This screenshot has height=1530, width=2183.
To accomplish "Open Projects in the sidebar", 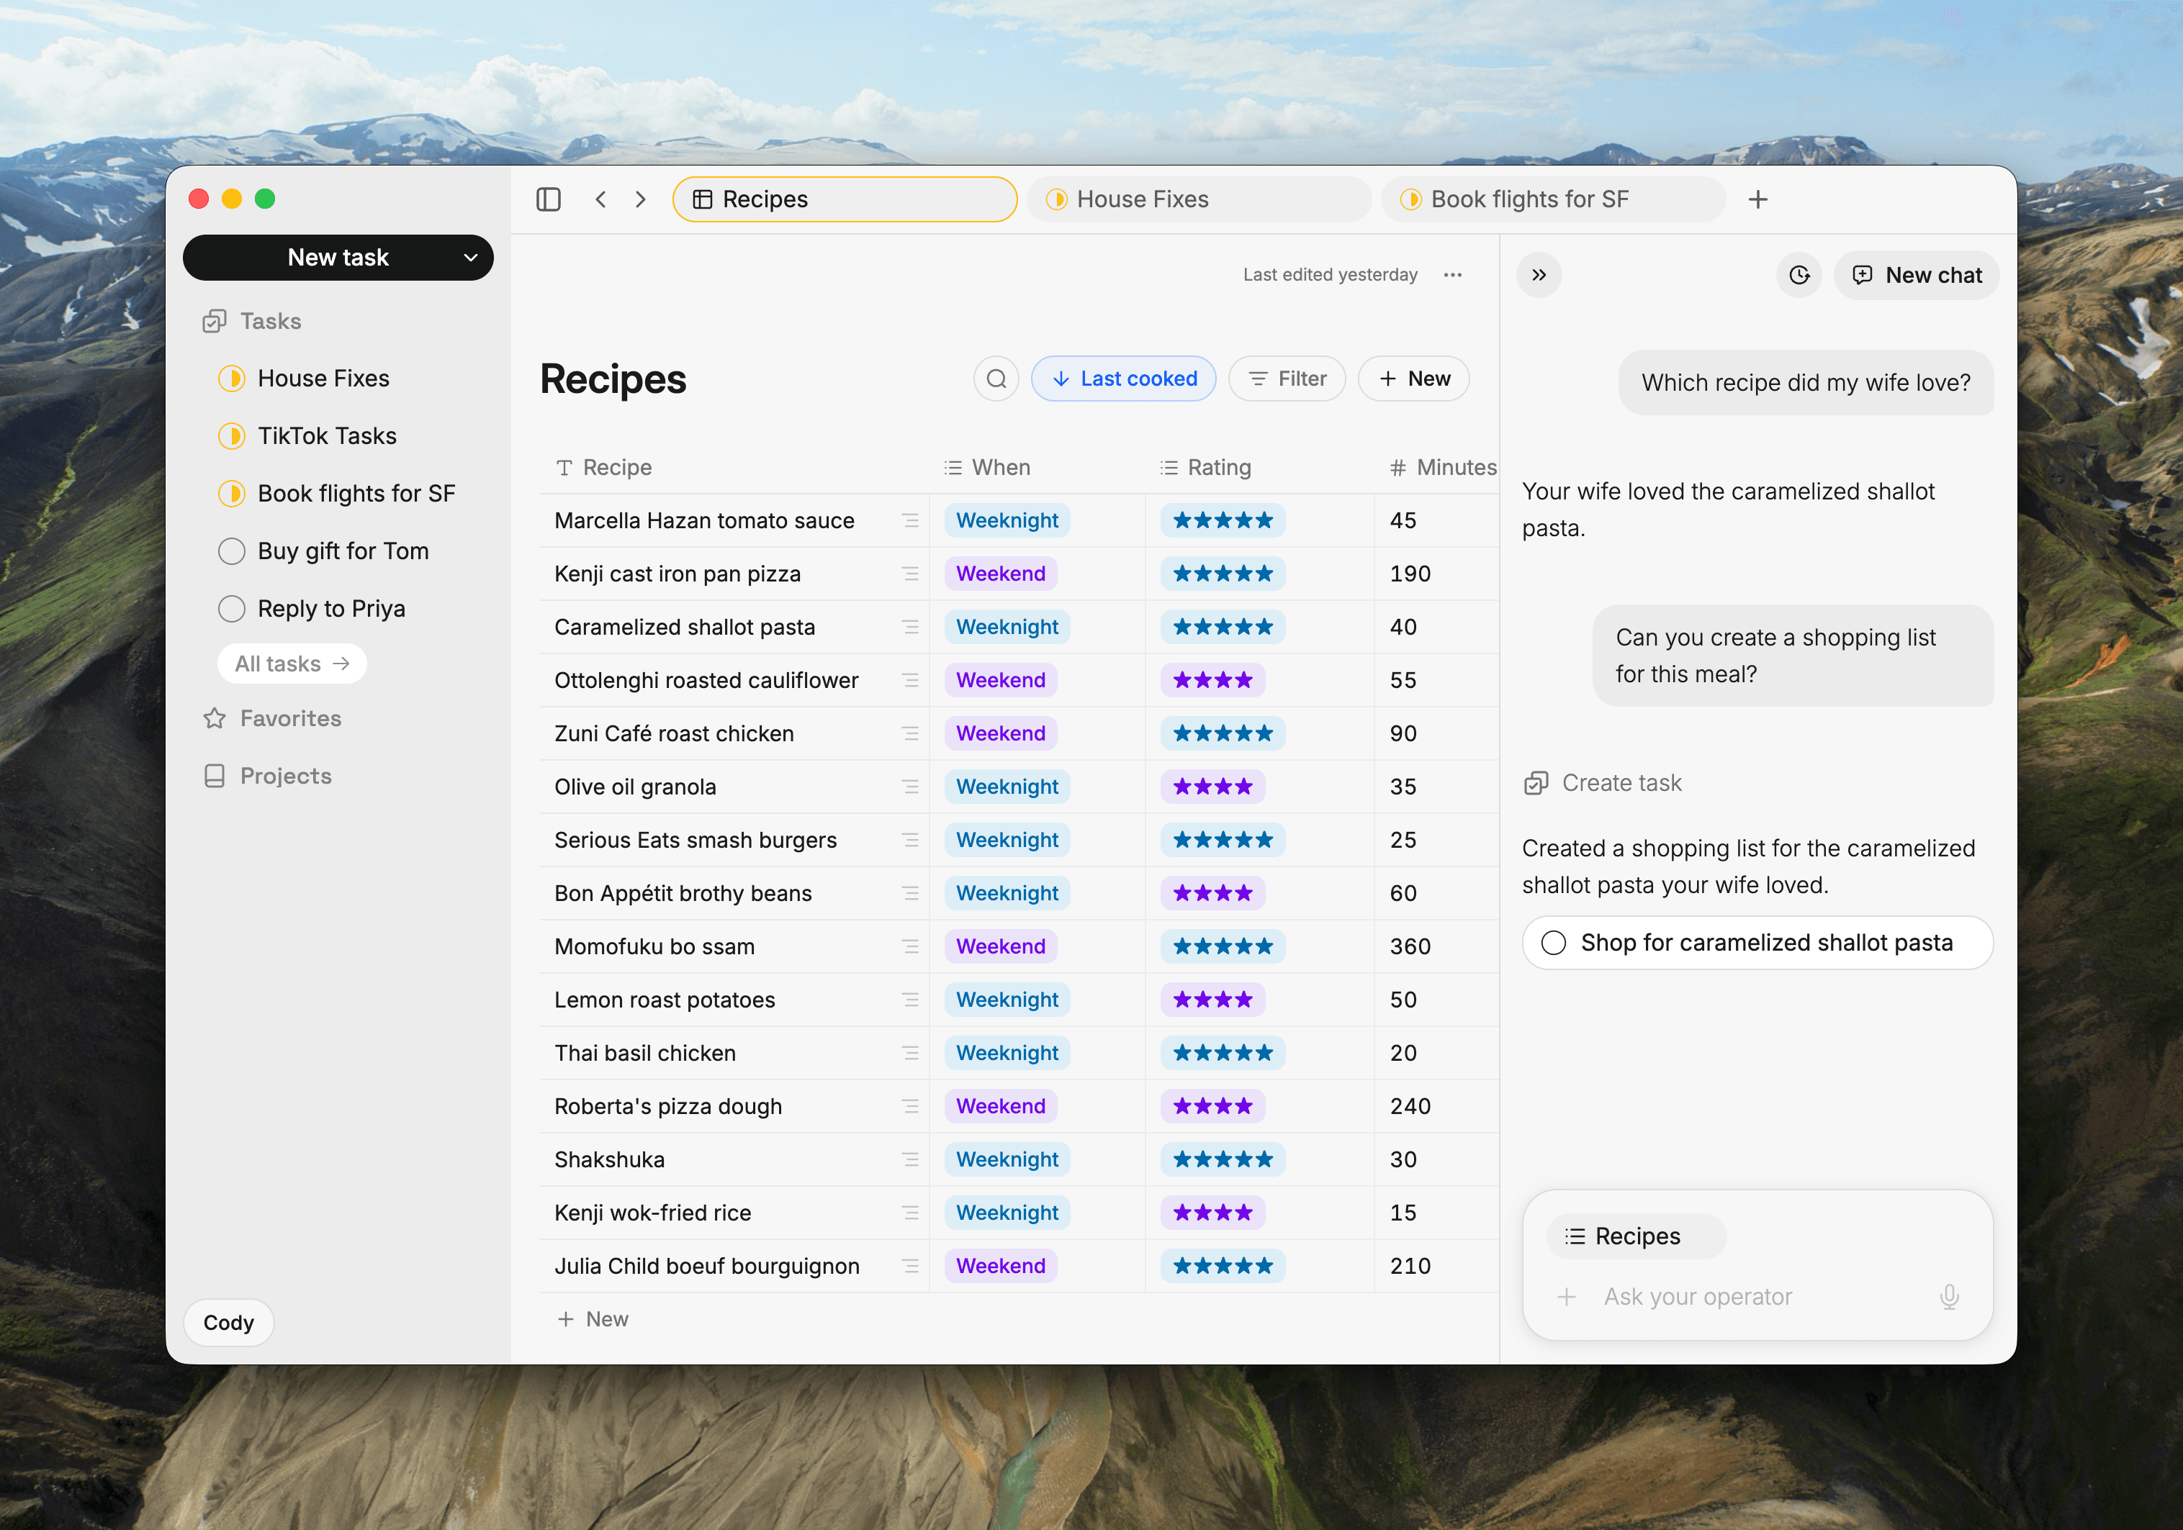I will pyautogui.click(x=285, y=777).
